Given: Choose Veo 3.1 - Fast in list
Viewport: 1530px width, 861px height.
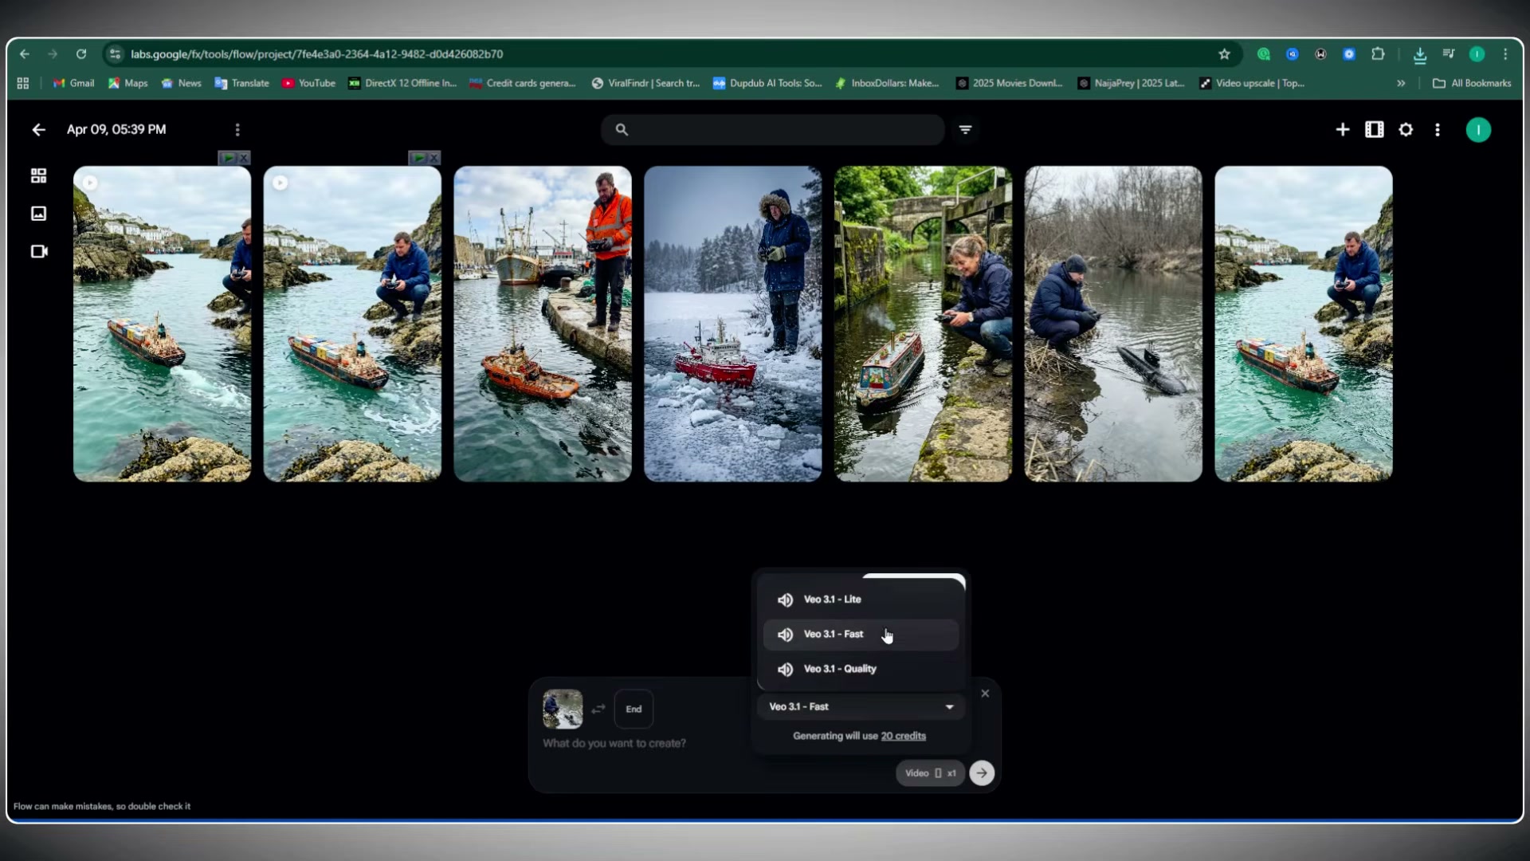Looking at the screenshot, I should (861, 635).
